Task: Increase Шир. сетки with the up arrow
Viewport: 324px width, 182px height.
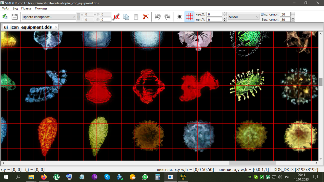Action: 293,13
